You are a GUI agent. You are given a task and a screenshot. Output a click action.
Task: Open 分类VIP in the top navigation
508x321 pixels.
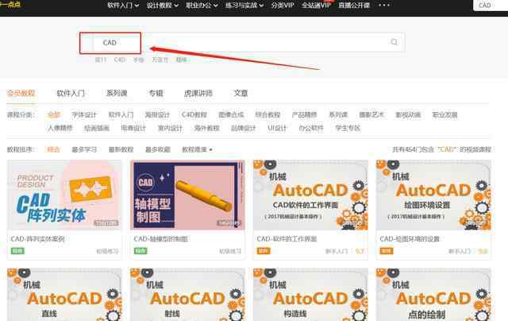click(283, 6)
